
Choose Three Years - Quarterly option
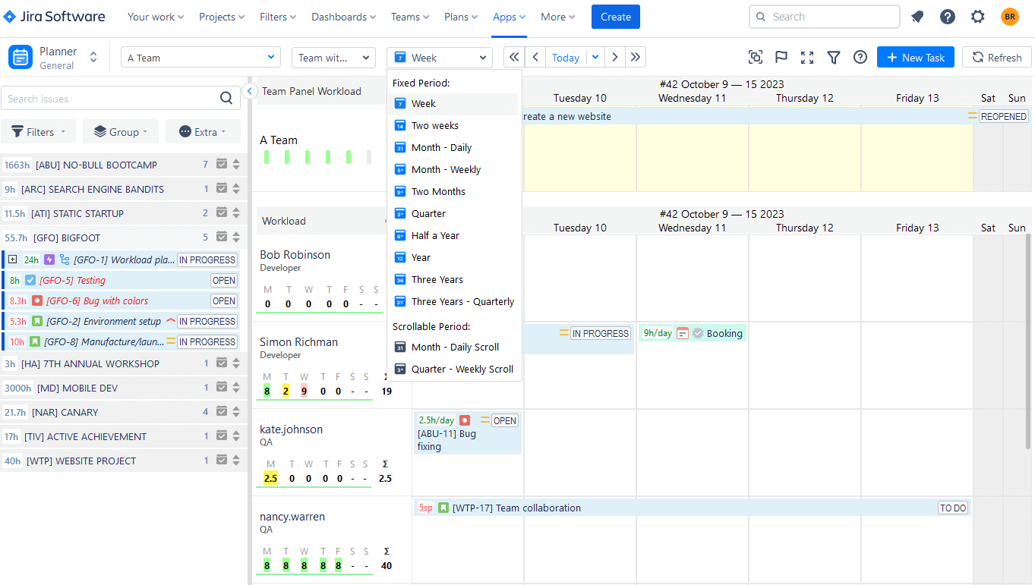point(454,302)
